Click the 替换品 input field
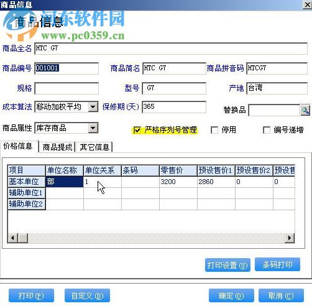312x306 pixels. click(x=274, y=110)
